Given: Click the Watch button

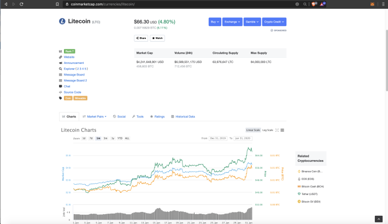Looking at the screenshot, I should click(157, 38).
